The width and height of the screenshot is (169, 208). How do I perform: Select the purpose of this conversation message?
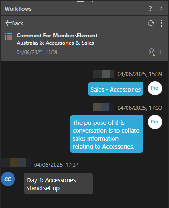coord(106,134)
